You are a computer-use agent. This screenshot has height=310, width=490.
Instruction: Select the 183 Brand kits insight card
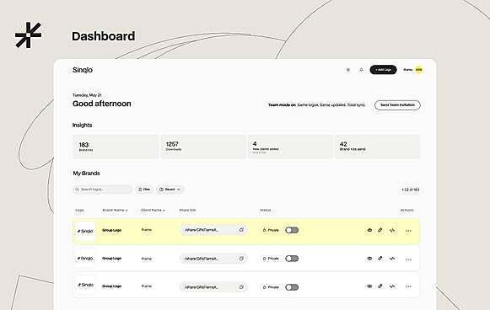pos(116,147)
